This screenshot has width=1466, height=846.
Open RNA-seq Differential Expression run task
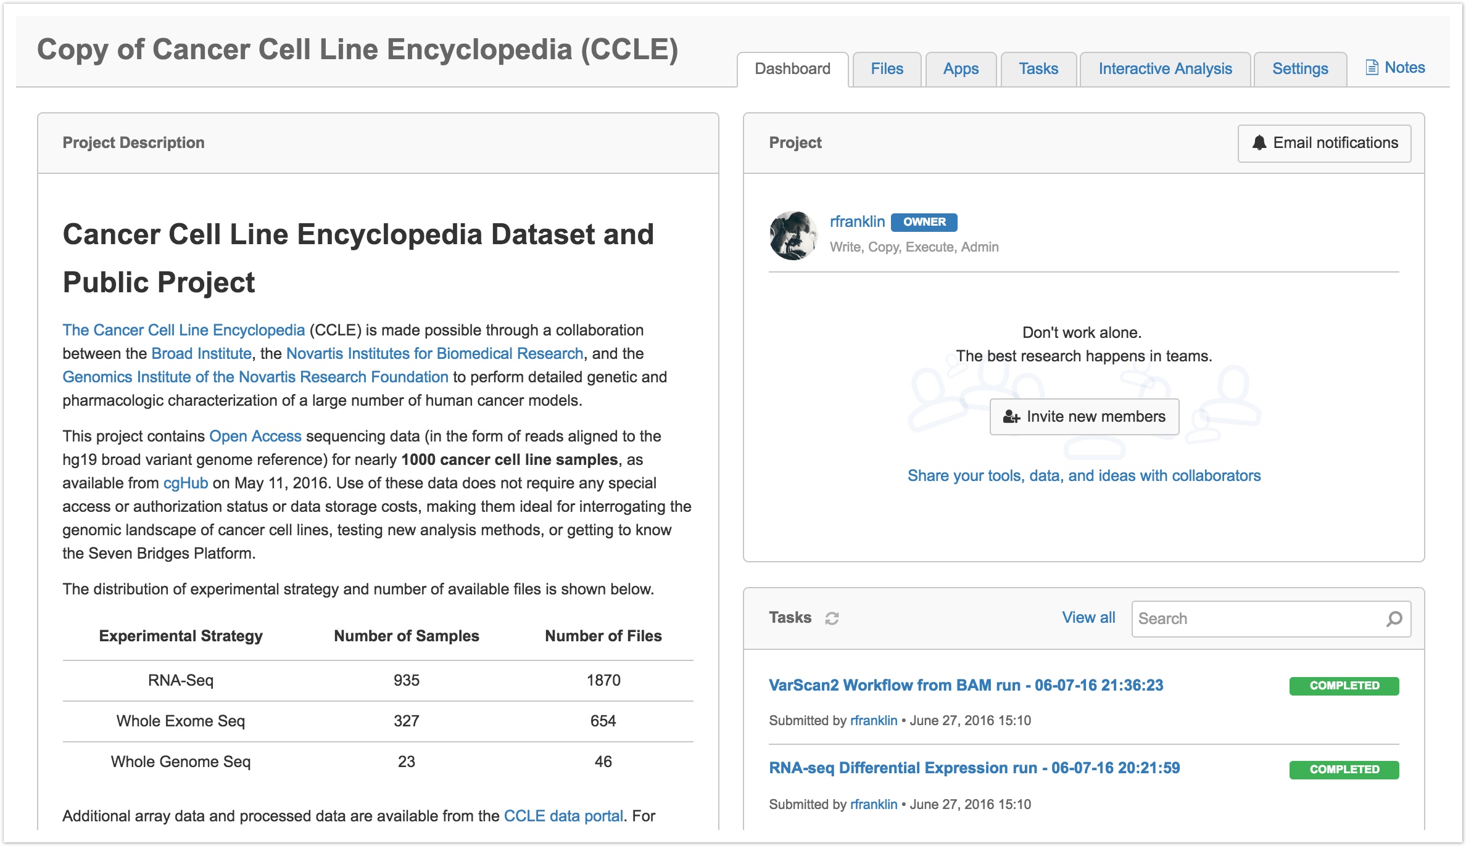(x=974, y=768)
